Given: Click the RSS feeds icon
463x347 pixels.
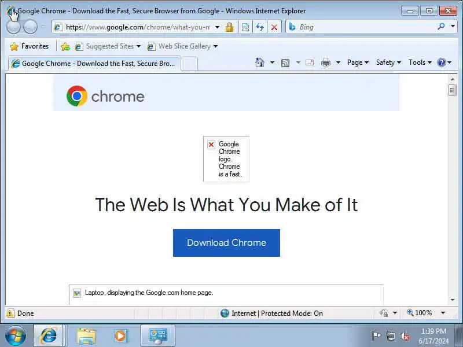Looking at the screenshot, I should (285, 62).
